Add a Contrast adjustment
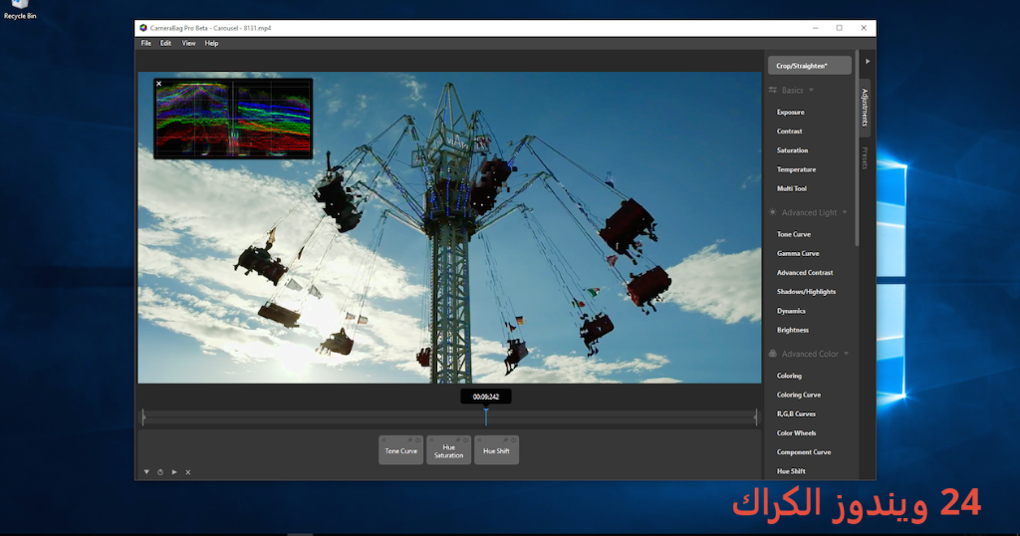This screenshot has height=536, width=1020. [789, 131]
